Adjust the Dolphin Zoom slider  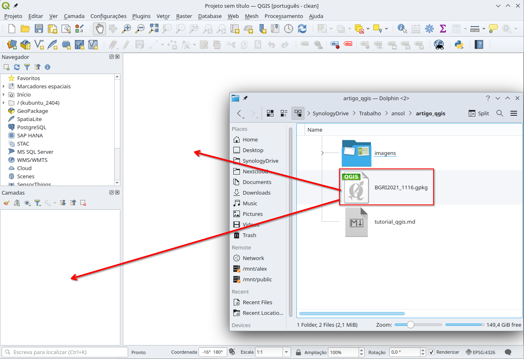(x=418, y=325)
